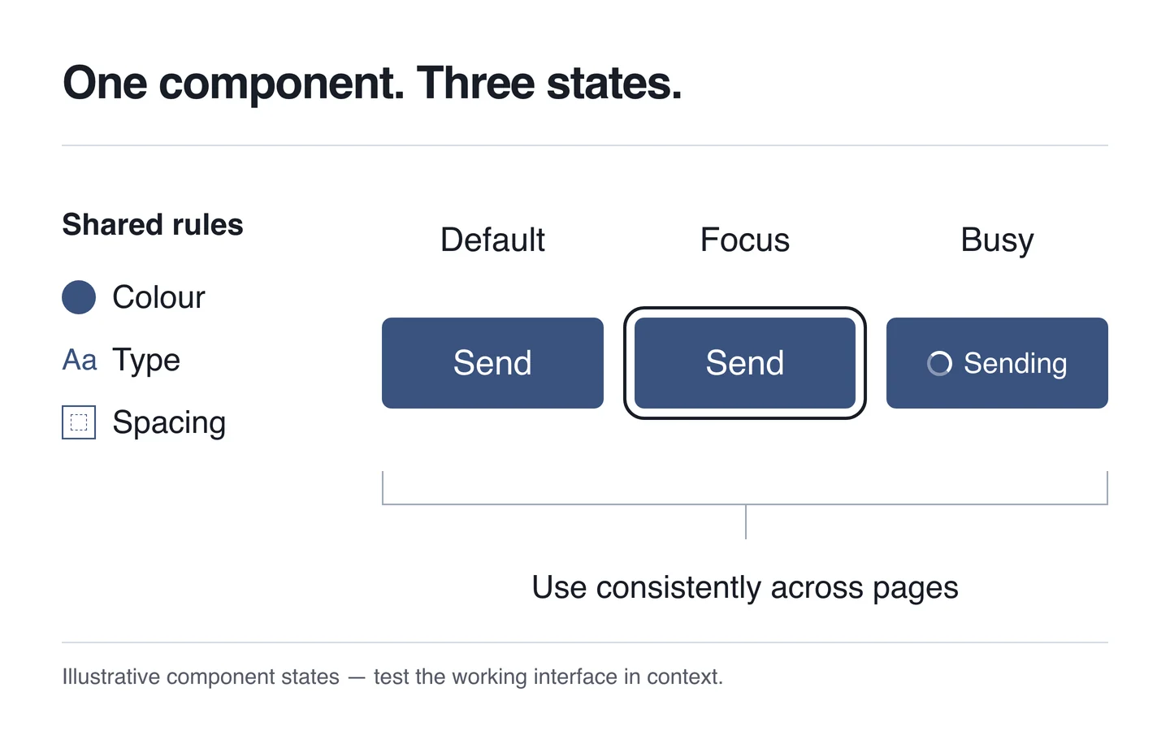Click the bracket line beneath the buttons
Image resolution: width=1170 pixels, height=731 pixels.
(x=745, y=504)
